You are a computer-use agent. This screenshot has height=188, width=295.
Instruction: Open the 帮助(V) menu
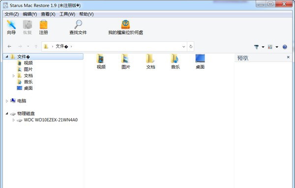(x=87, y=14)
